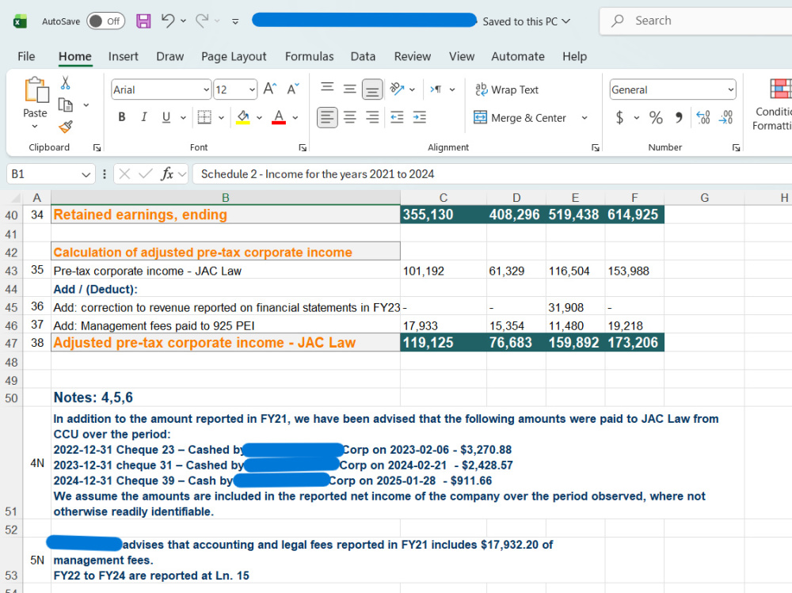
Task: Switch to the Data tab
Action: 363,56
